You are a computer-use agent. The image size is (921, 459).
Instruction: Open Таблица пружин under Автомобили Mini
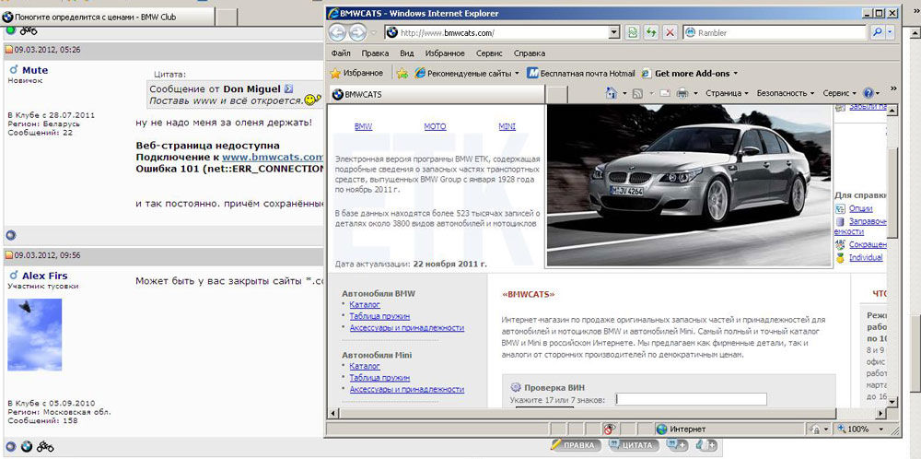click(379, 377)
